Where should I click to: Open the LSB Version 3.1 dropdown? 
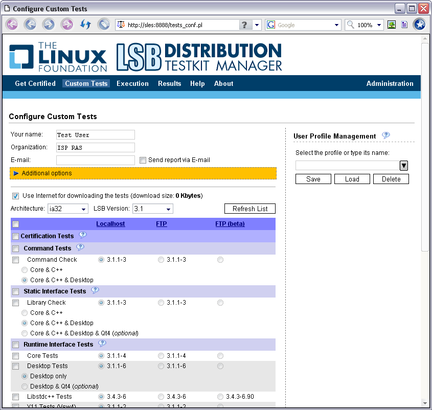153,209
